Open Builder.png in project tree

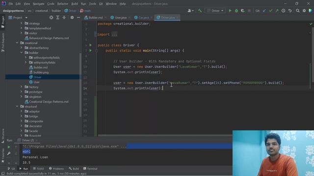point(41,72)
